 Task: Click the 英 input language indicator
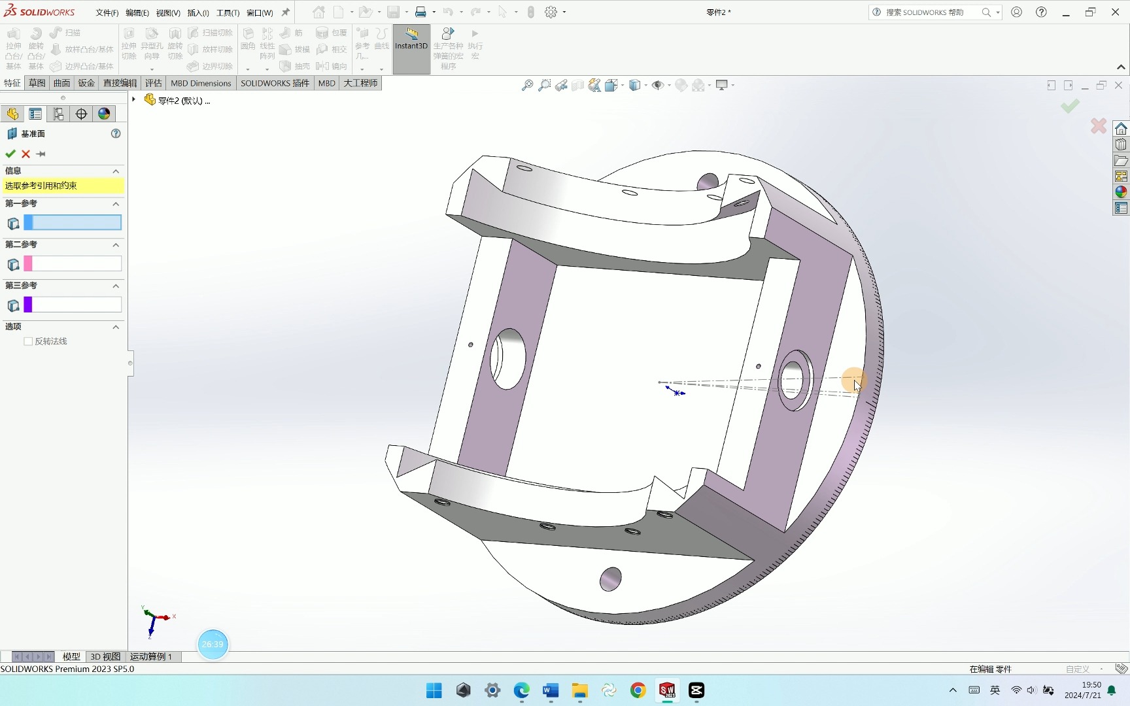(x=995, y=690)
